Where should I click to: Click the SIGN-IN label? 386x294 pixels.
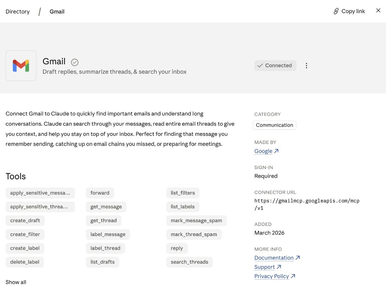tap(263, 168)
